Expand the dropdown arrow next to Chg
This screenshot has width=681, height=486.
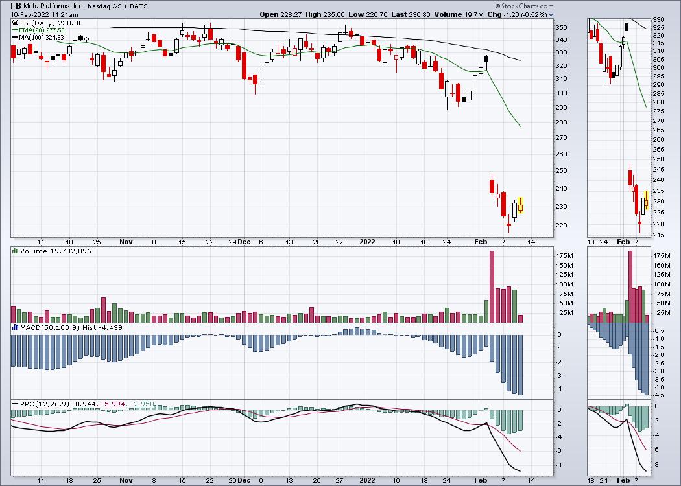[x=551, y=14]
